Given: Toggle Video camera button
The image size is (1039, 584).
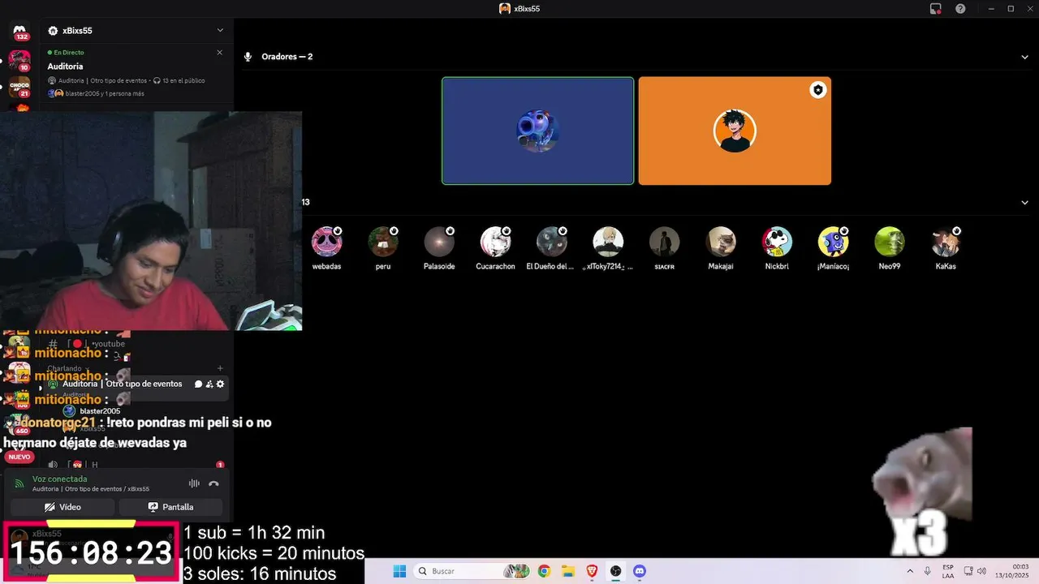Looking at the screenshot, I should tap(63, 507).
